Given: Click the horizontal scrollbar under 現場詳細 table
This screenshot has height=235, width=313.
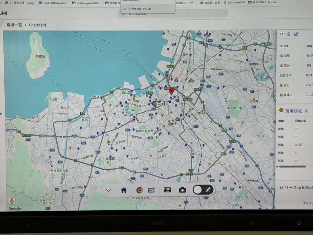Looking at the screenshot, I should coord(293,166).
